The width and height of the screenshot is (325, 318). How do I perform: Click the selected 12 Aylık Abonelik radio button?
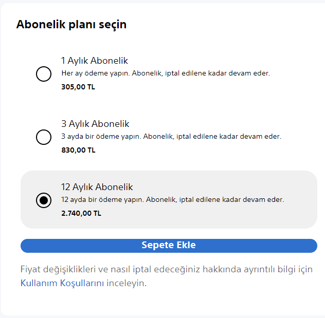coord(44,200)
